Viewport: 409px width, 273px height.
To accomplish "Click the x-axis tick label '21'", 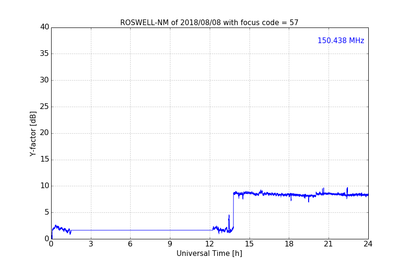I will coord(329,244).
